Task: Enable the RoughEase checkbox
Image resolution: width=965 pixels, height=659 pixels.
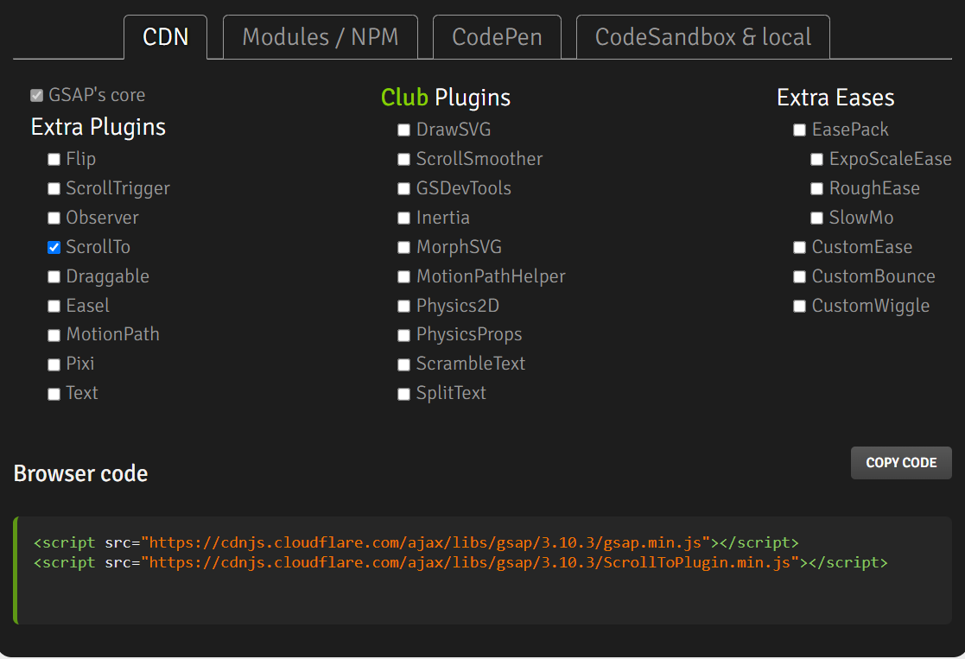Action: 816,189
